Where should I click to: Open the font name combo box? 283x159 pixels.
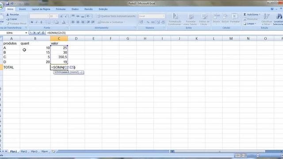click(x=39, y=16)
